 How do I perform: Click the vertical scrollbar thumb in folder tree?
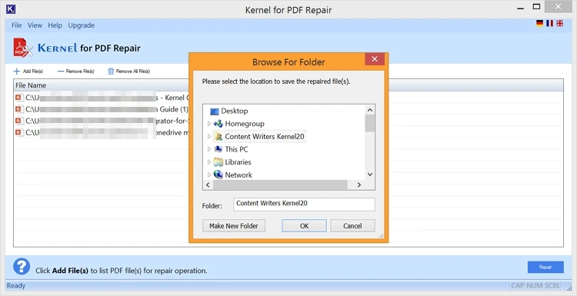[370, 123]
